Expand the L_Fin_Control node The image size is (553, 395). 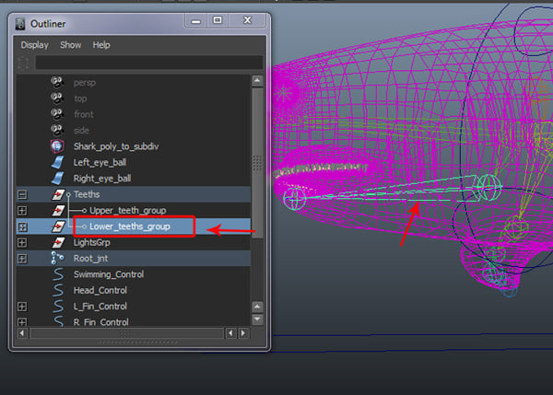[x=23, y=307]
